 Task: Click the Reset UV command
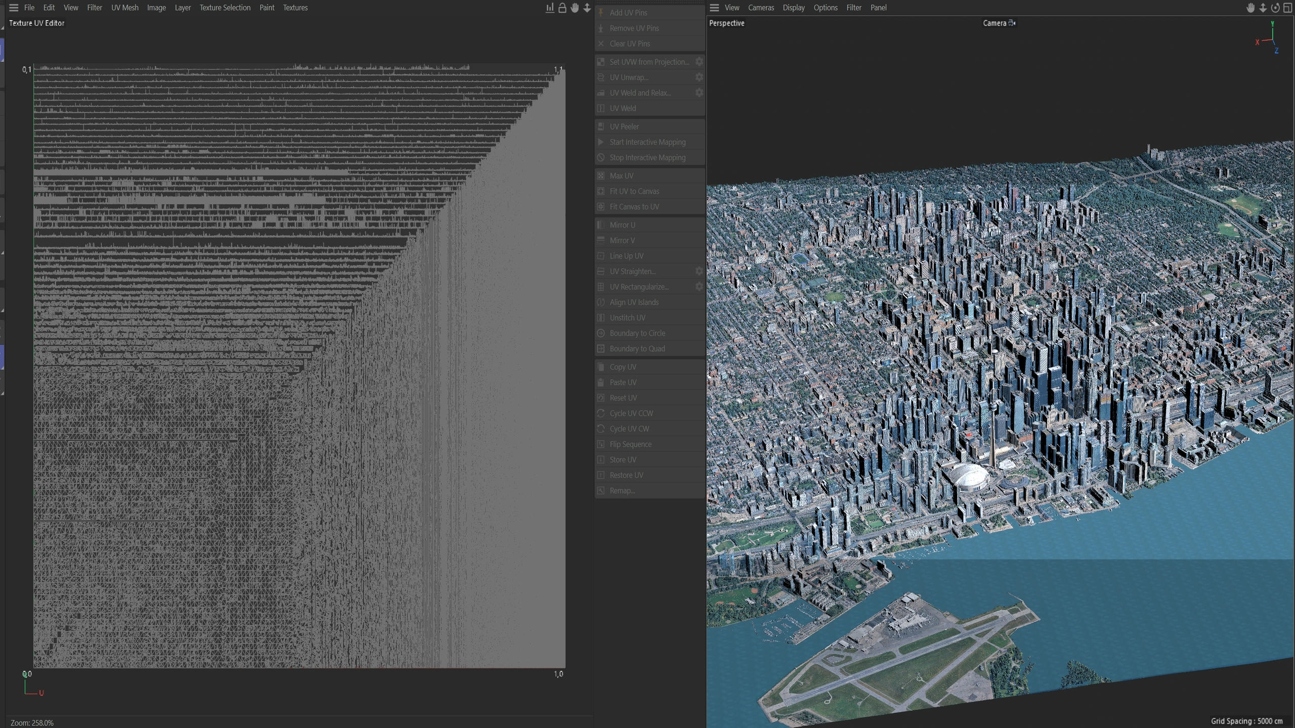650,398
